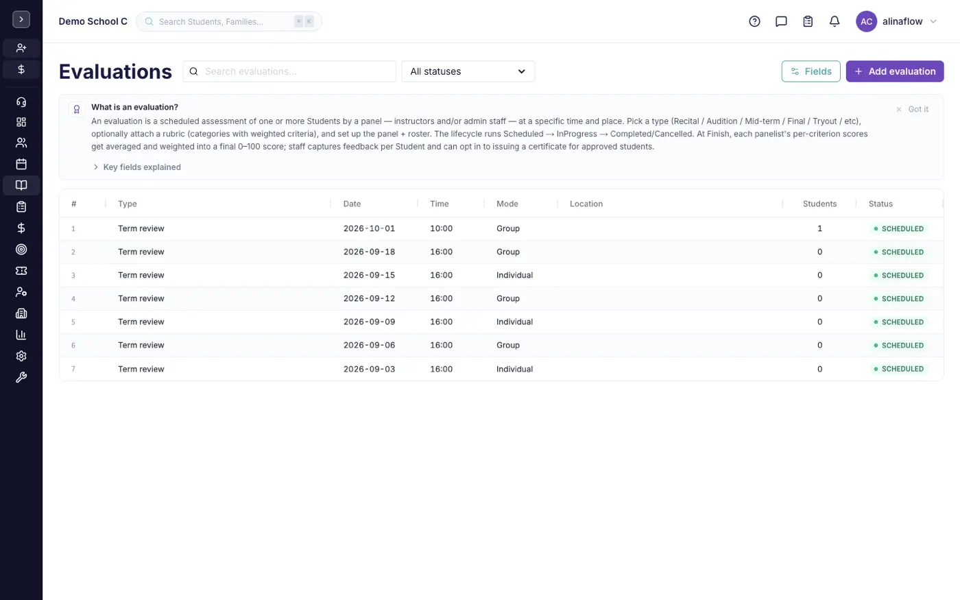Click the Mode column header
The image size is (960, 600).
point(507,204)
